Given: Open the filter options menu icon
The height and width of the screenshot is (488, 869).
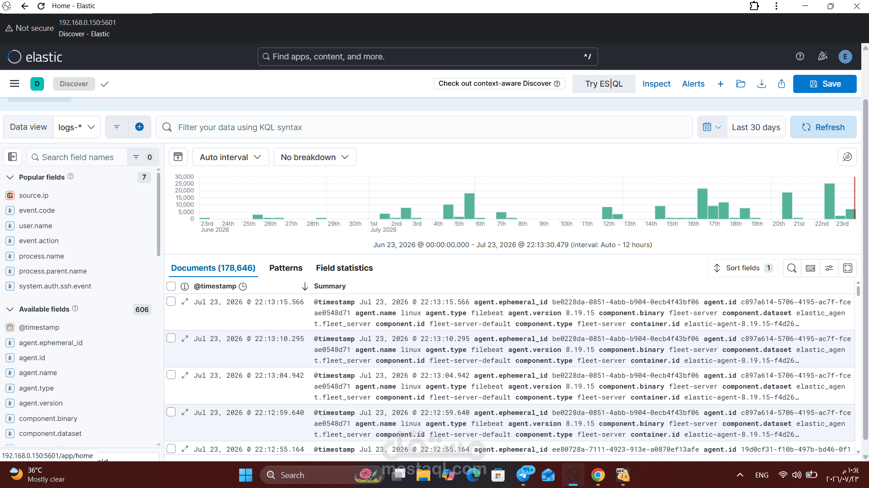Looking at the screenshot, I should (117, 127).
